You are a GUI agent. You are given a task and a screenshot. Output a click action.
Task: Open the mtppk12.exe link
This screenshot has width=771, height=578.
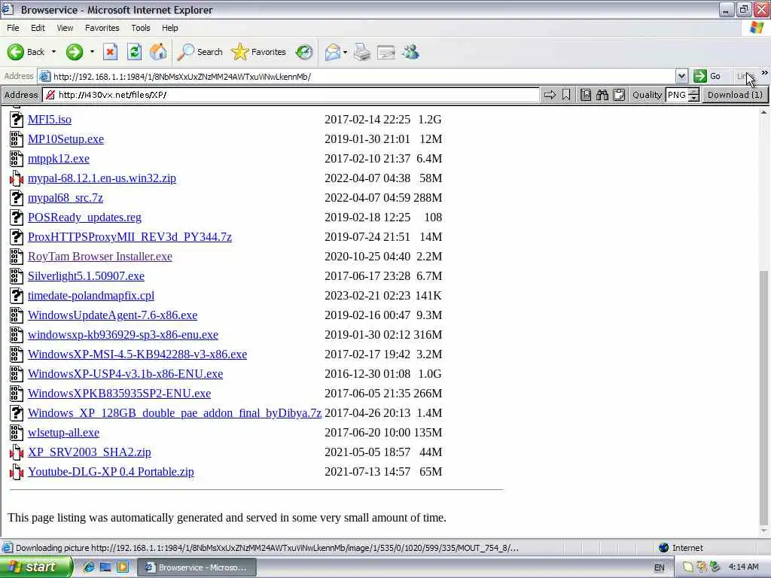(x=59, y=159)
